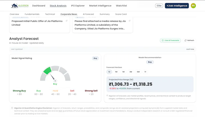
Task: Click the 'Sell' rating label
Action: click(72, 91)
